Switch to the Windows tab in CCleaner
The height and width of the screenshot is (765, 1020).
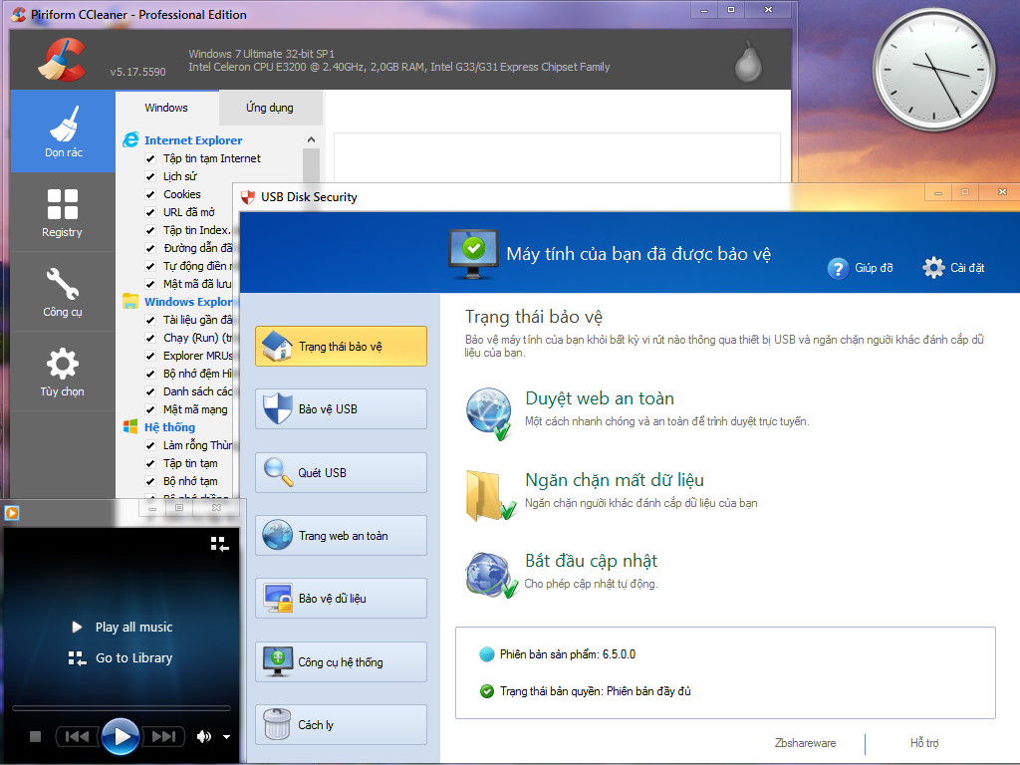click(x=166, y=108)
